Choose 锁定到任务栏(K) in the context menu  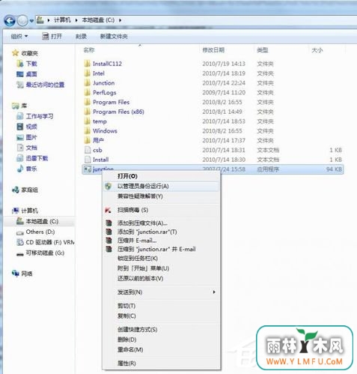(161, 258)
